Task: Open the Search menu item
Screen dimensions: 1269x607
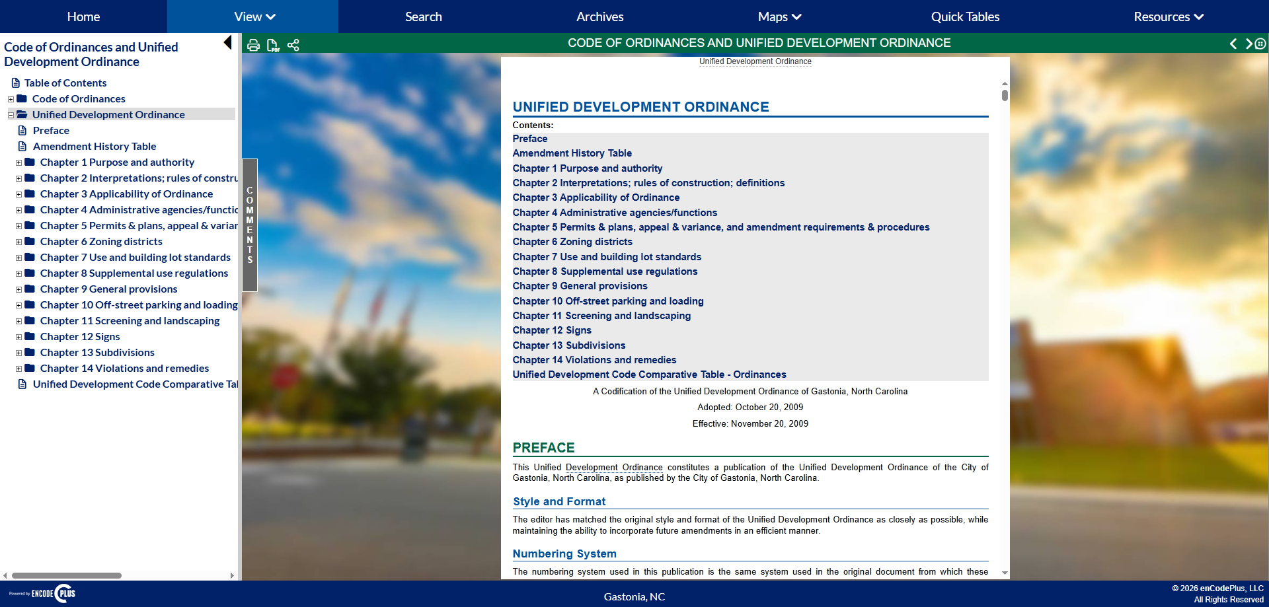Action: click(423, 17)
